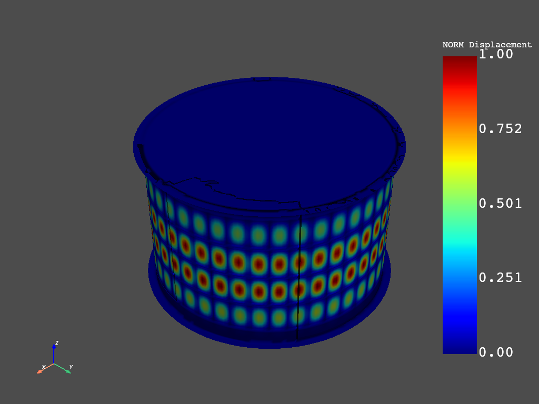539x404 pixels.
Task: Click the 0.251 colorbar tick label
Action: click(x=500, y=278)
